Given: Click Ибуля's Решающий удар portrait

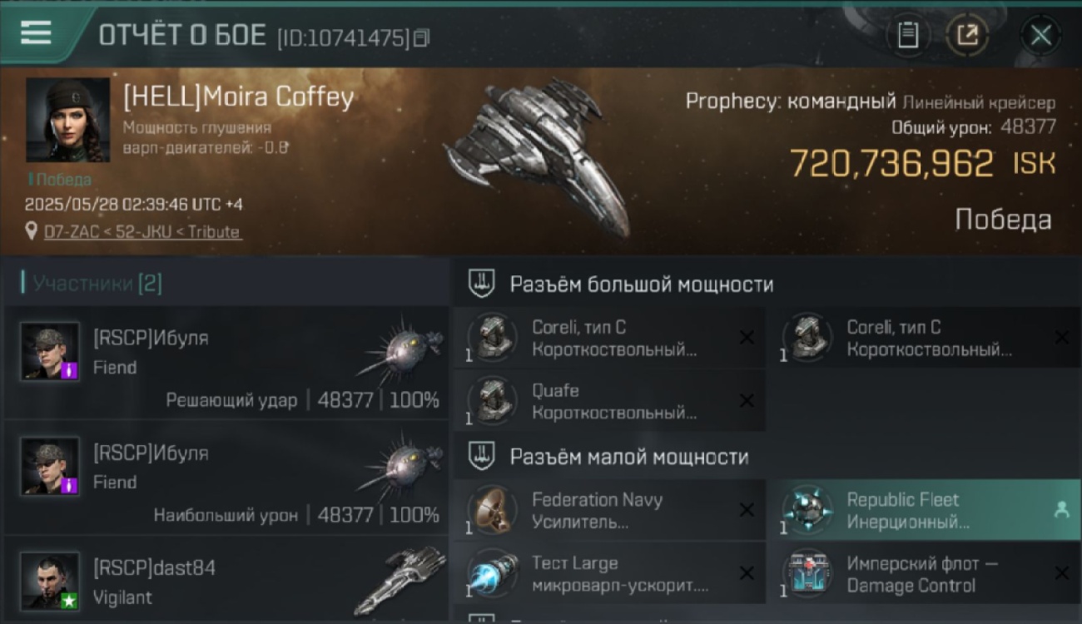Looking at the screenshot, I should pyautogui.click(x=50, y=351).
